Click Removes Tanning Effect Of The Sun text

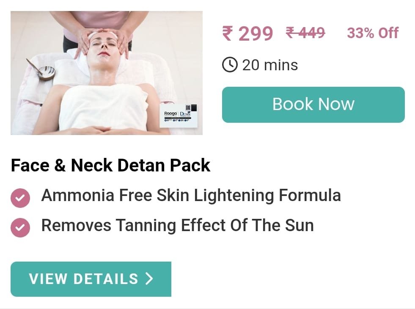(x=177, y=225)
